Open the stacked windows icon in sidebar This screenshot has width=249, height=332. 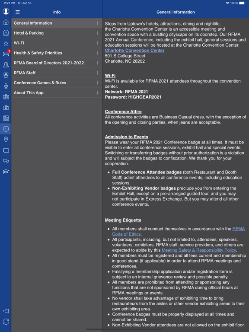tap(6, 150)
